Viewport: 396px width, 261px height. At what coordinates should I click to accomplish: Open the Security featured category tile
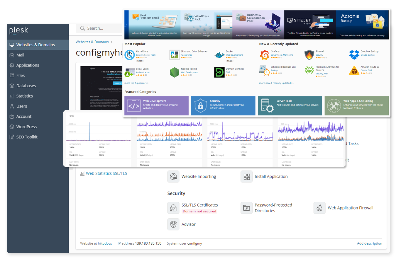[x=223, y=106]
